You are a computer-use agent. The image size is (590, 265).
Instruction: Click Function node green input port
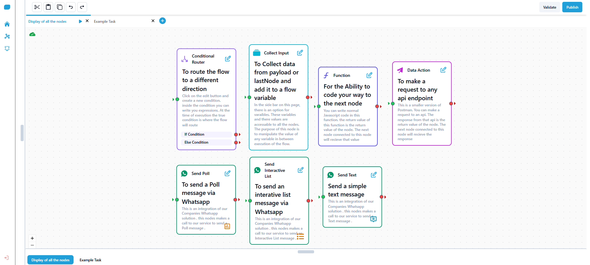319,106
